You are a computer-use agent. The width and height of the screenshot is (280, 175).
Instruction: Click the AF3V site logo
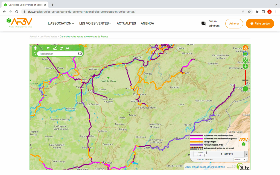coord(19,23)
